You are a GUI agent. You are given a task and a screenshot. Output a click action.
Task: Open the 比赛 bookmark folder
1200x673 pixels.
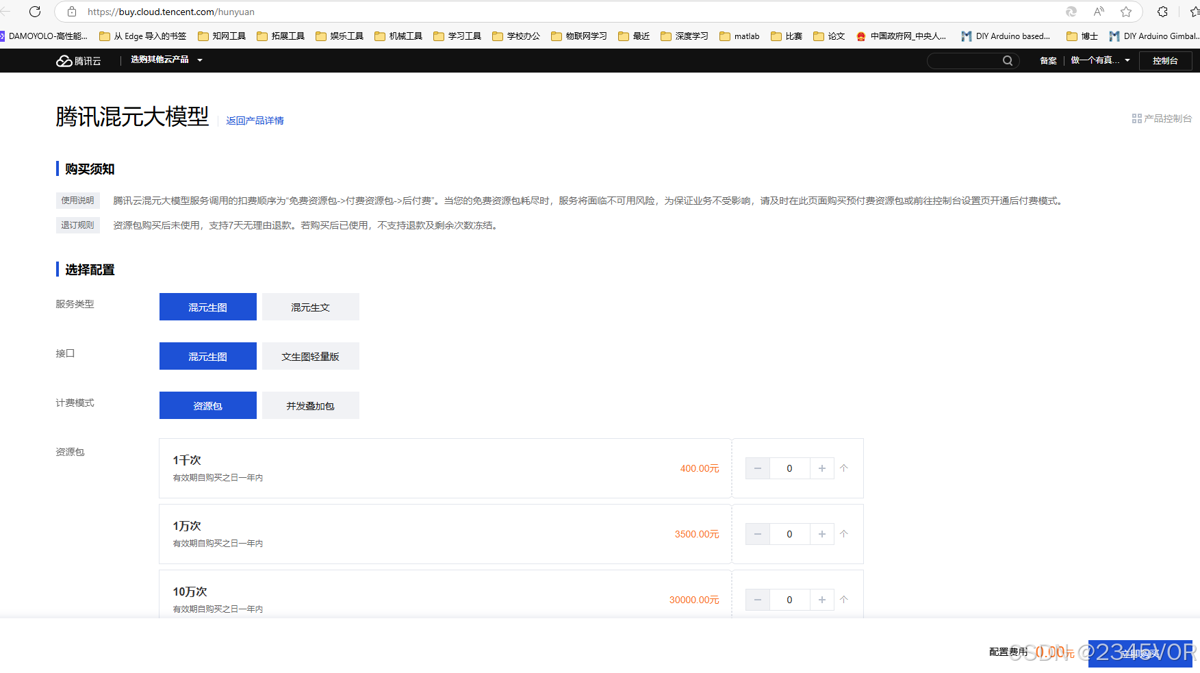click(x=787, y=36)
